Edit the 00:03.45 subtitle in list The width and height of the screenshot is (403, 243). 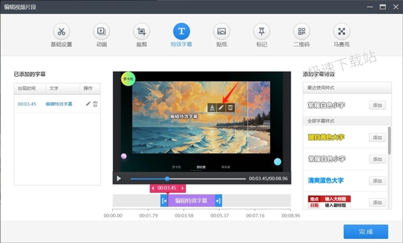click(x=88, y=104)
